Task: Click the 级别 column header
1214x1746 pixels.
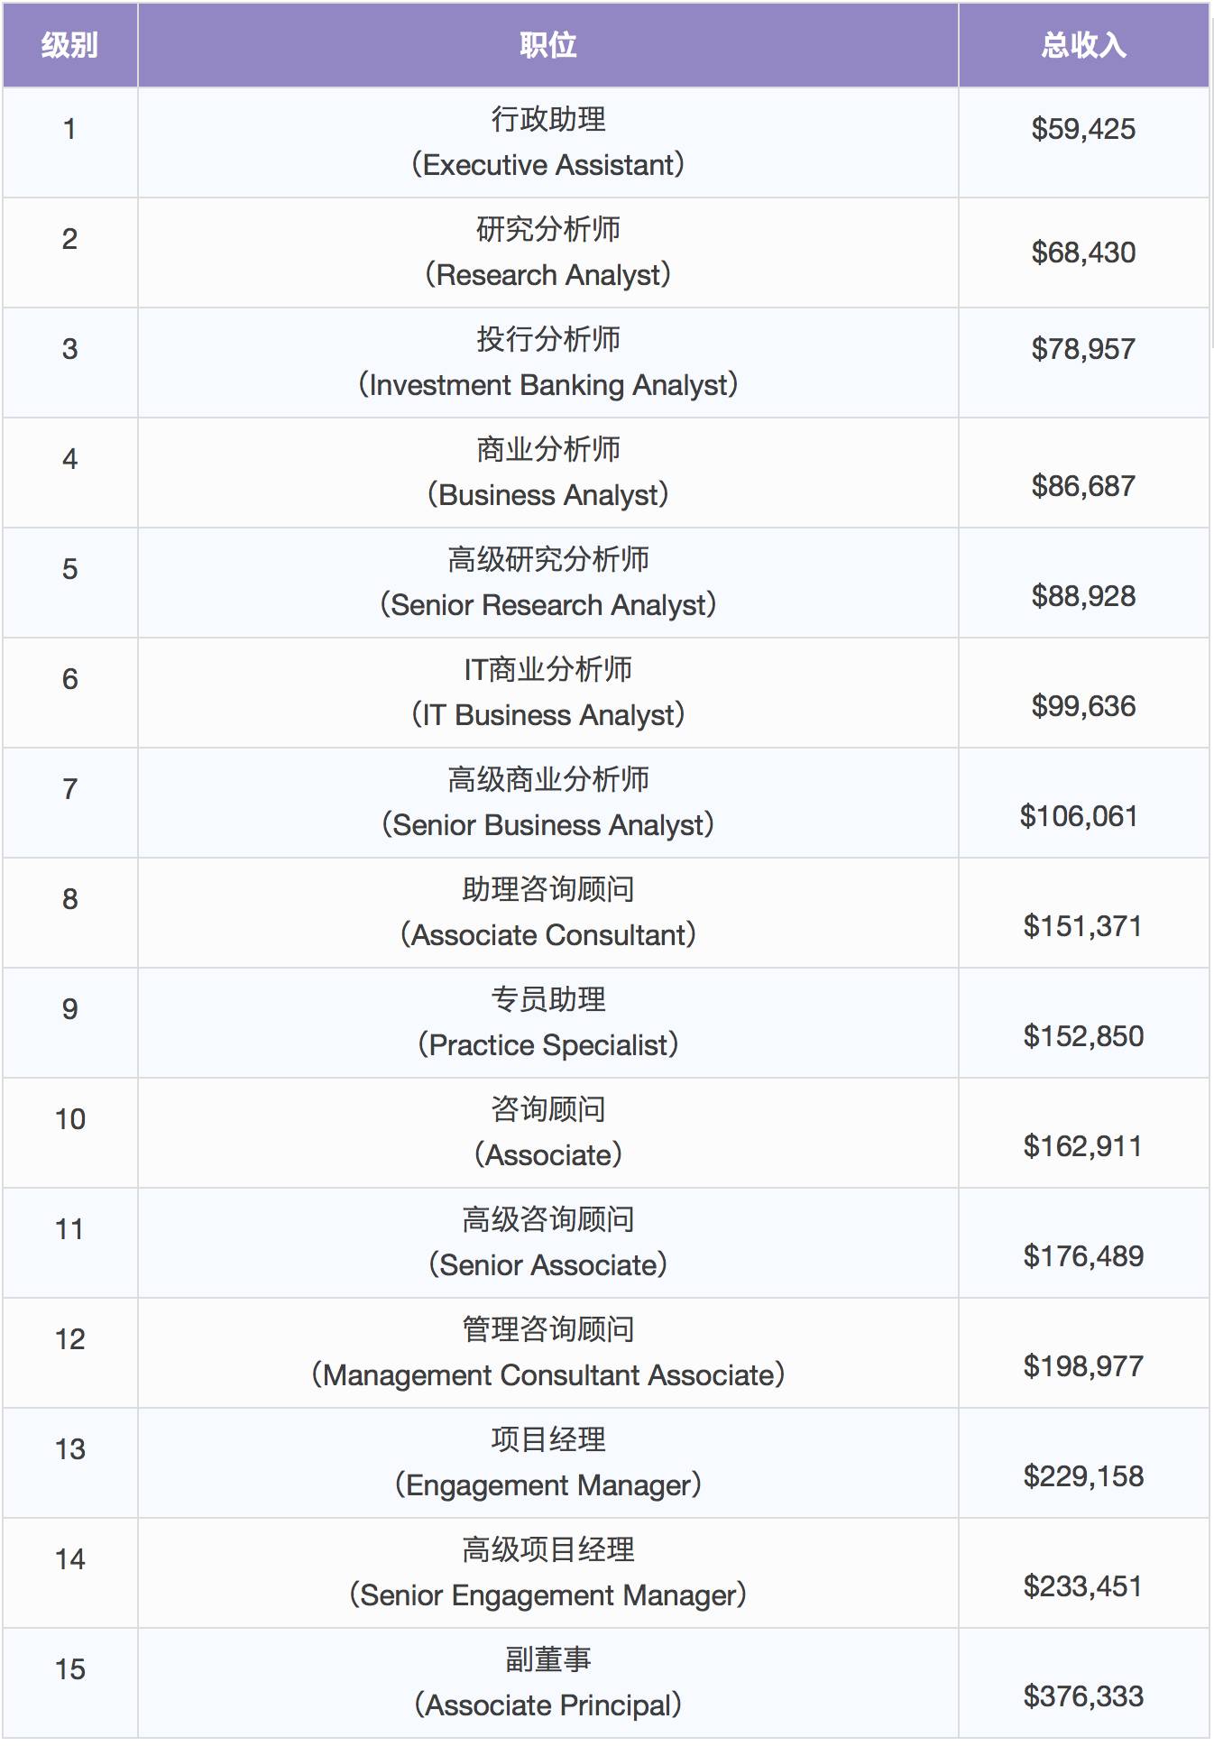Action: [x=69, y=45]
